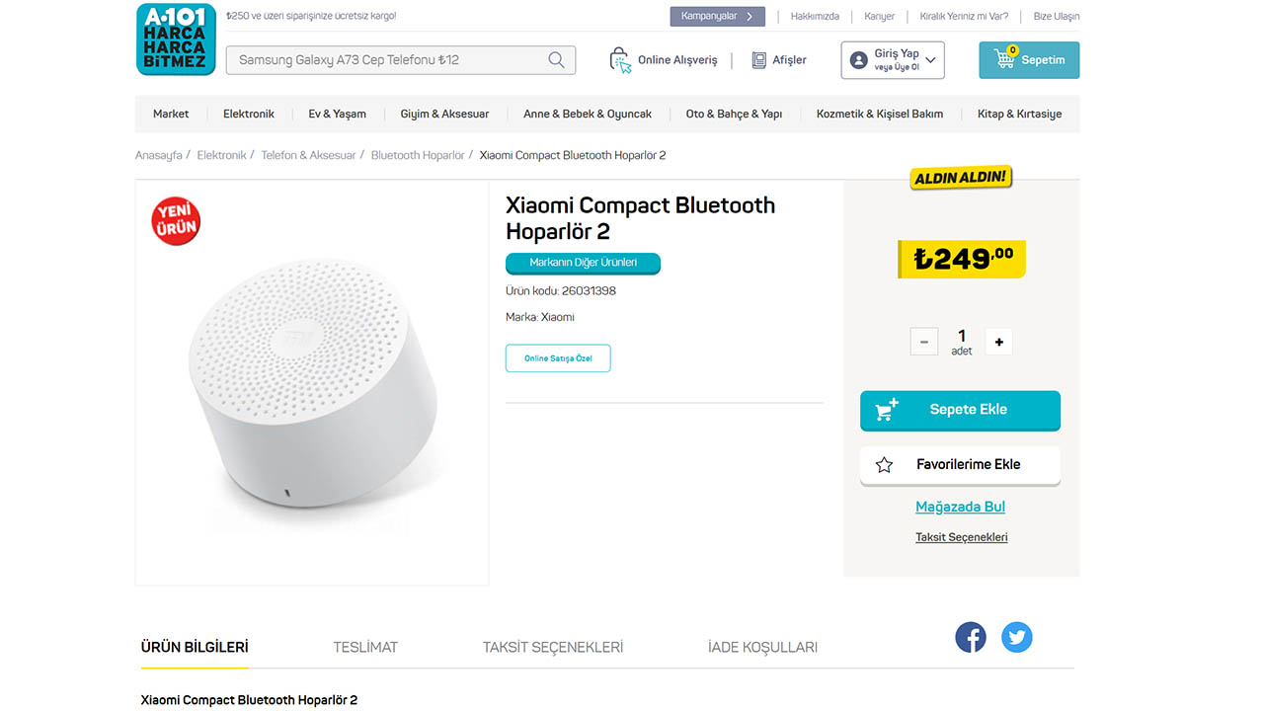Click the search magnifier icon
The height and width of the screenshot is (711, 1264).
(x=557, y=59)
